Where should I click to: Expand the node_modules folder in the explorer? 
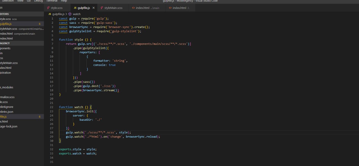tap(7, 87)
